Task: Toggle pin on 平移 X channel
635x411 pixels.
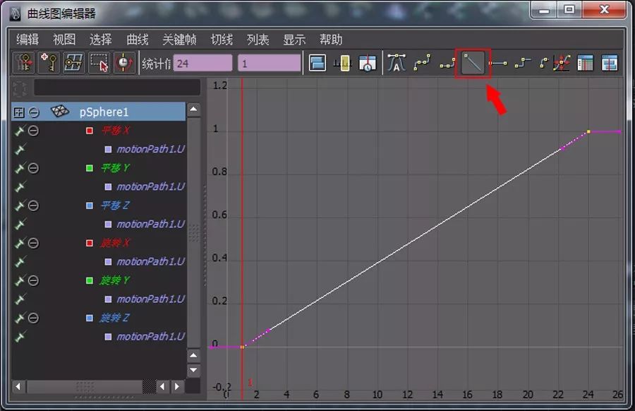Action: click(20, 131)
